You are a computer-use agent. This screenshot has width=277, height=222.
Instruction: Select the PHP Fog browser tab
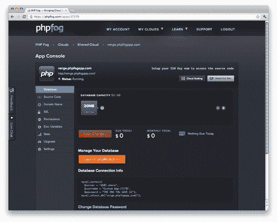click(47, 10)
